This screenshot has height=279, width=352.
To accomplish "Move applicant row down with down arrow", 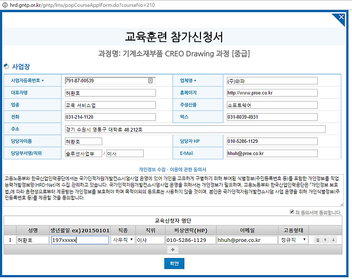I will click(333, 240).
